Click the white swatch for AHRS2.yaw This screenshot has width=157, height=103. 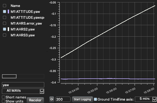[x=9, y=29]
